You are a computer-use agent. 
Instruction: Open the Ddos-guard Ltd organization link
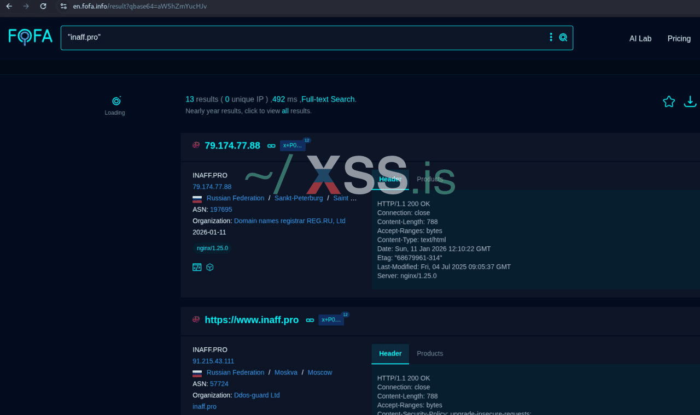tap(257, 395)
